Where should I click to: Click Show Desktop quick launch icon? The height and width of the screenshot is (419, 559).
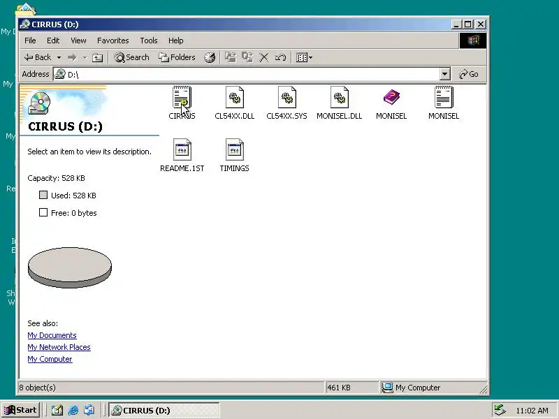point(57,411)
